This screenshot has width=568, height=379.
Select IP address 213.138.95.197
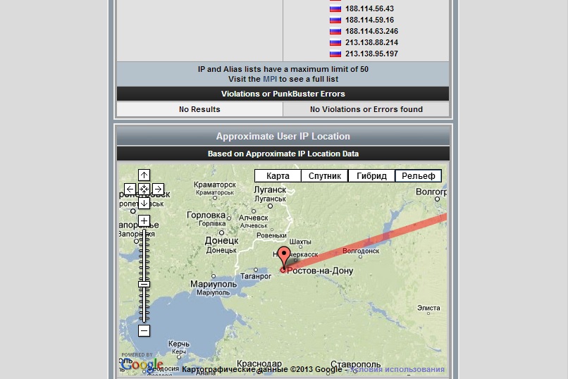click(371, 54)
